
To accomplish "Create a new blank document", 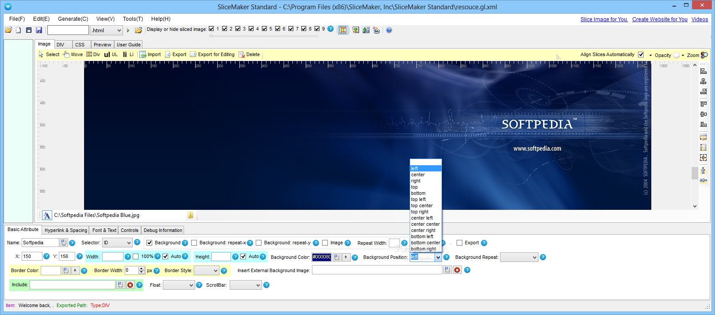I will click(x=19, y=30).
